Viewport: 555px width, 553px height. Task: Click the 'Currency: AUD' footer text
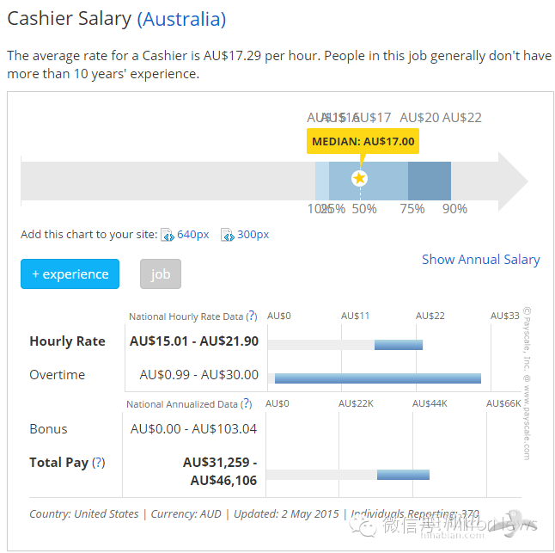click(x=186, y=513)
